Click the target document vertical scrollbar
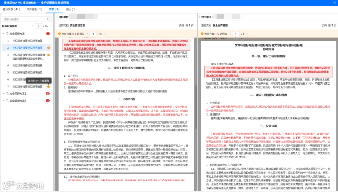This screenshot has width=338, height=192. tap(196, 107)
